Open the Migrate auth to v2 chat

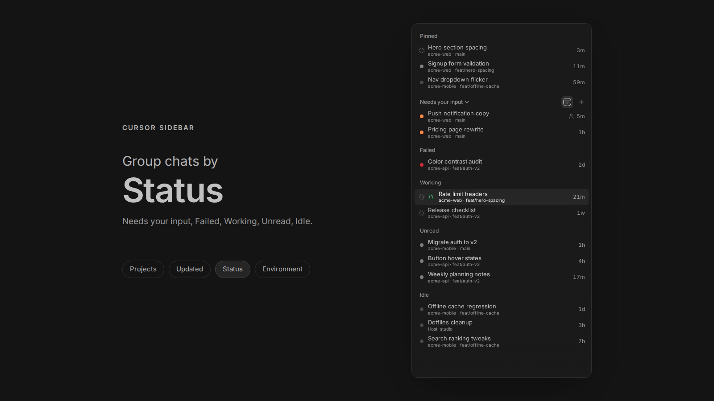(502, 245)
